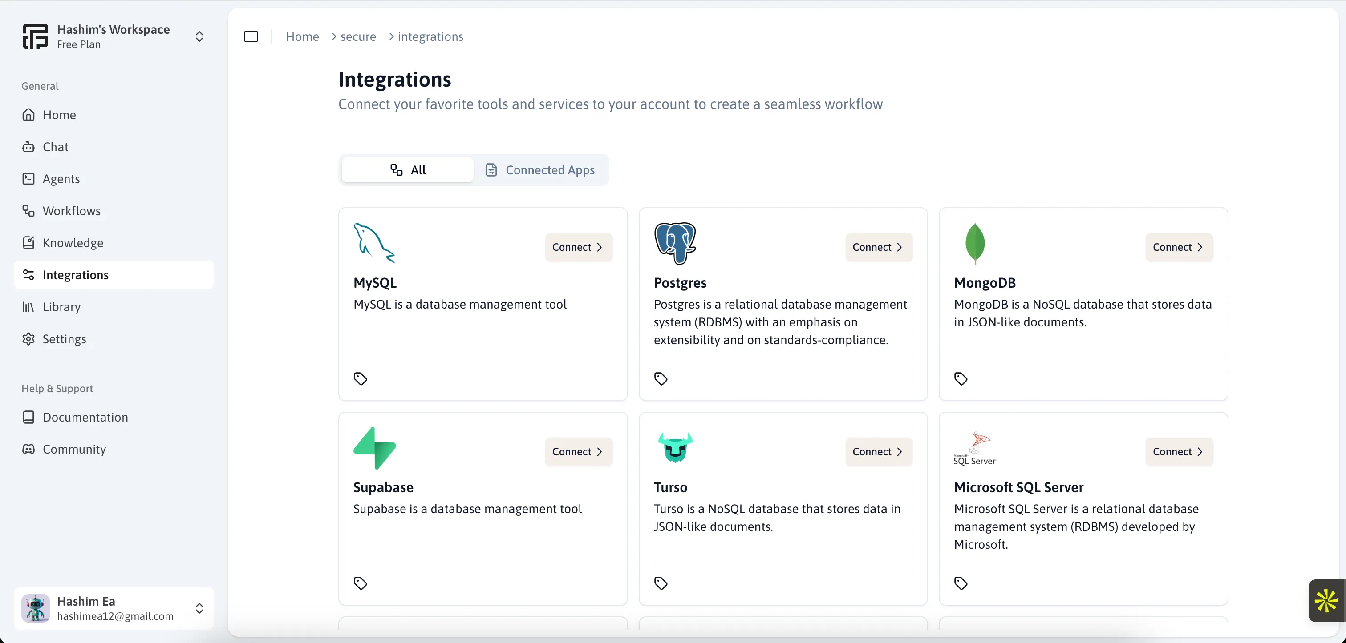Click the tag icon on MongoDB card
This screenshot has height=643, width=1346.
(961, 378)
